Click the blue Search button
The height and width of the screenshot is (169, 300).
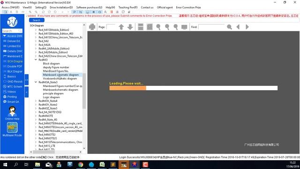point(37,20)
